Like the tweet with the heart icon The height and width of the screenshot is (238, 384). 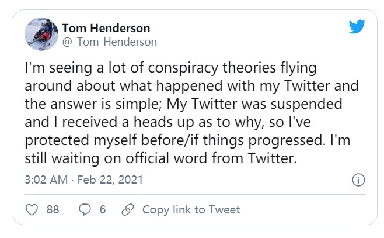point(33,209)
